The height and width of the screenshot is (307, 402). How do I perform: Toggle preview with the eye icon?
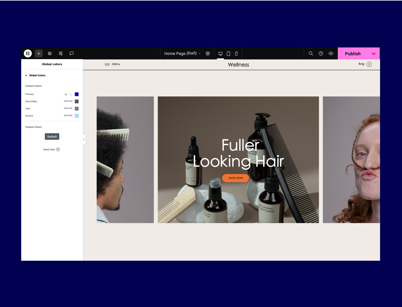(331, 53)
